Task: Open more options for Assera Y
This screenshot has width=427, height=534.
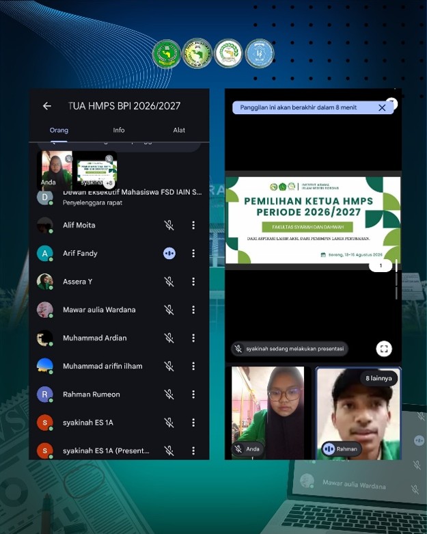Action: (193, 282)
